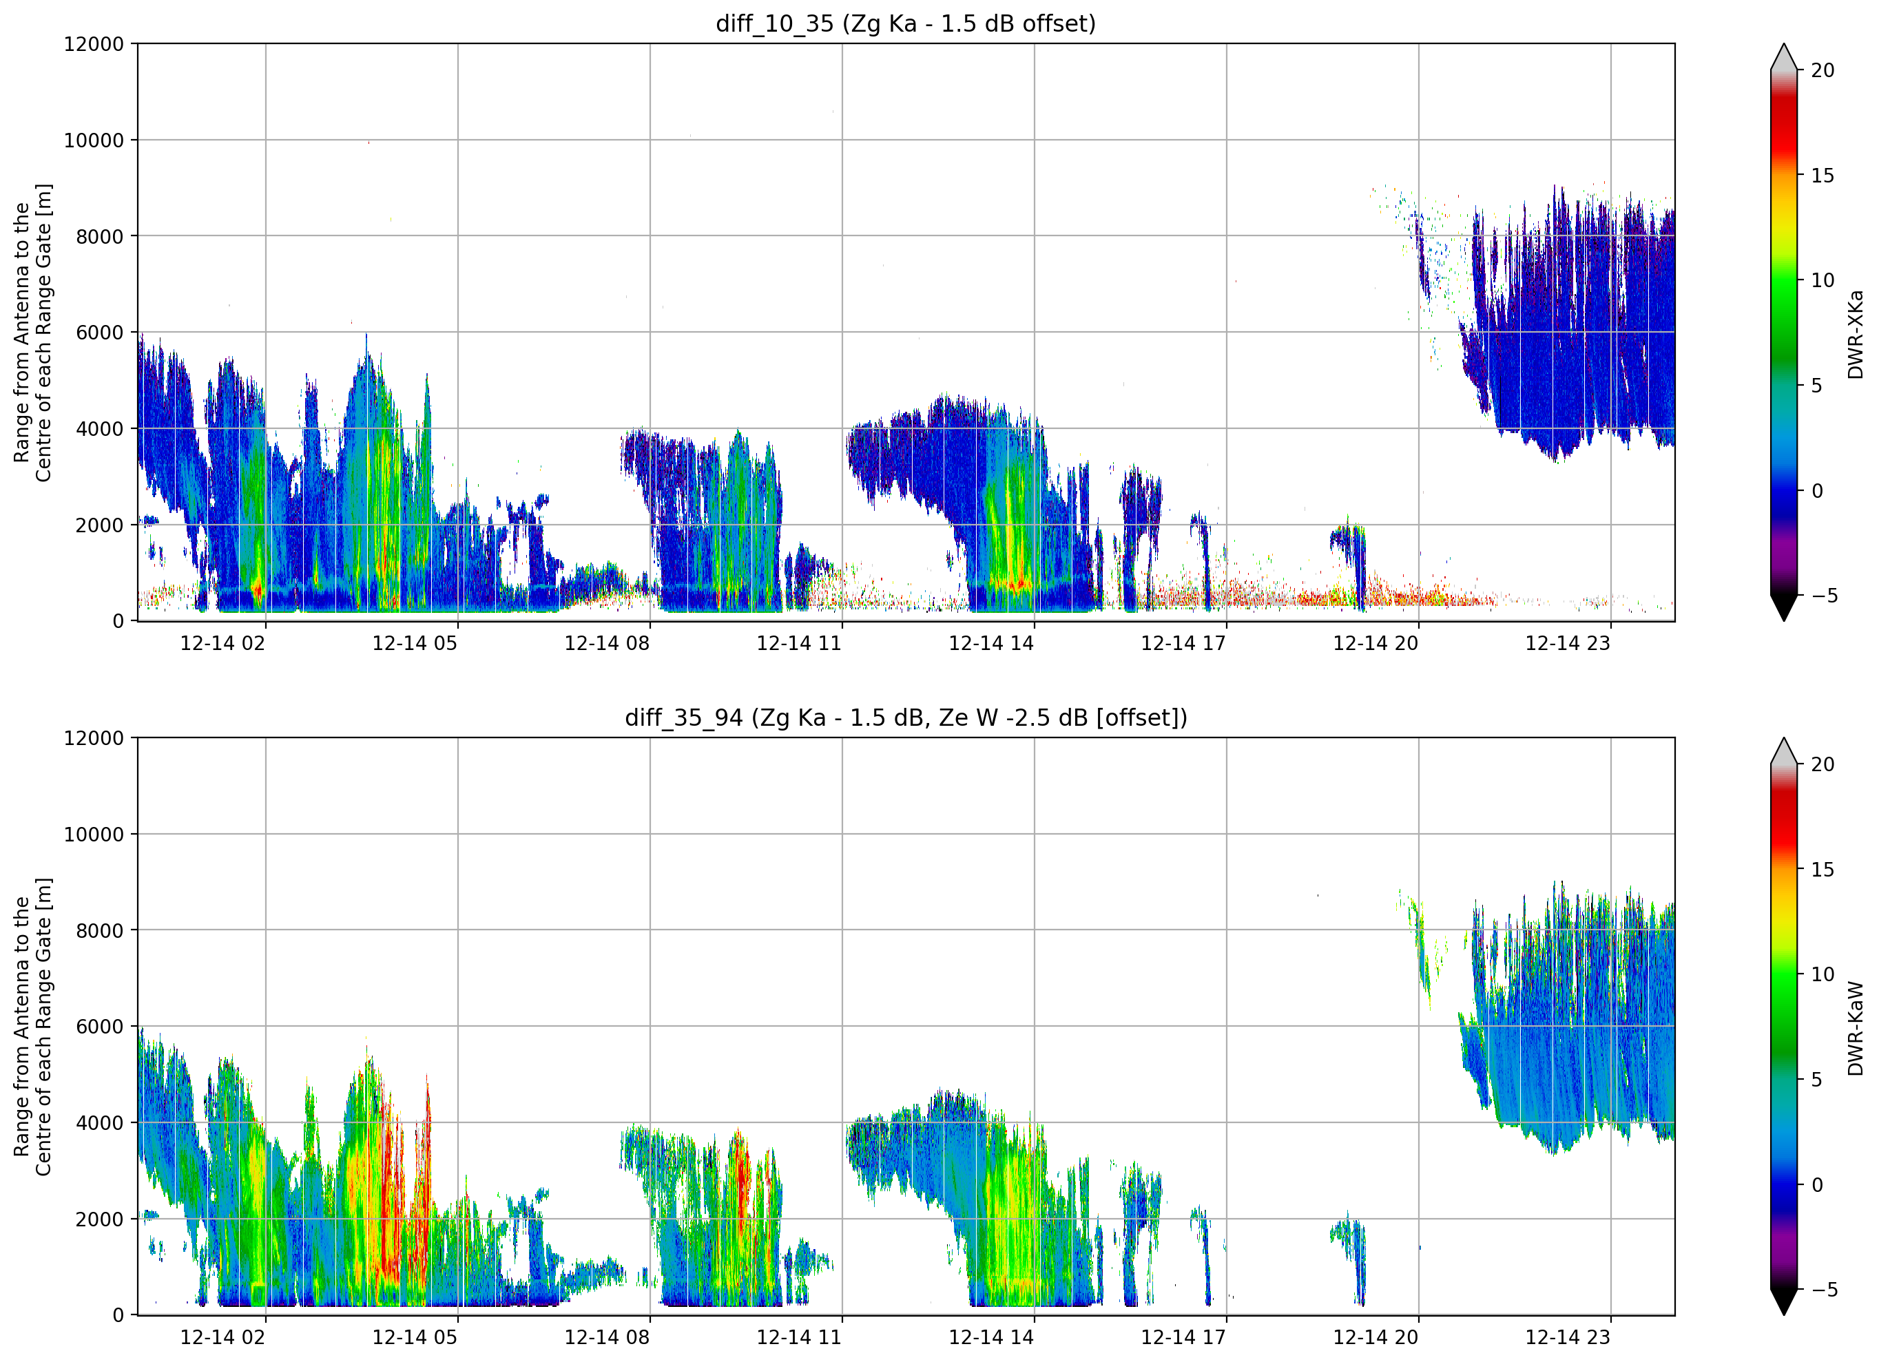Image resolution: width=1879 pixels, height=1362 pixels.
Task: Click the 15 tick on DWR-KaW colorbar
Action: (x=1823, y=870)
